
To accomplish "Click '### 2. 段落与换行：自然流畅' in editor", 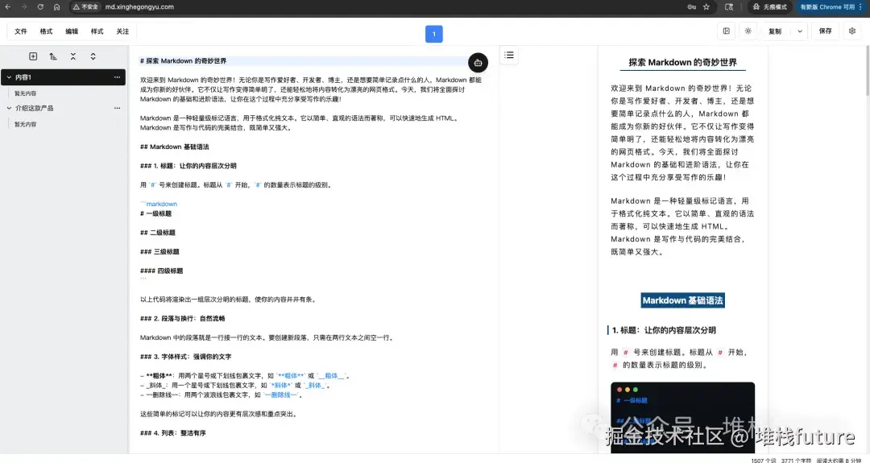I will pyautogui.click(x=183, y=318).
